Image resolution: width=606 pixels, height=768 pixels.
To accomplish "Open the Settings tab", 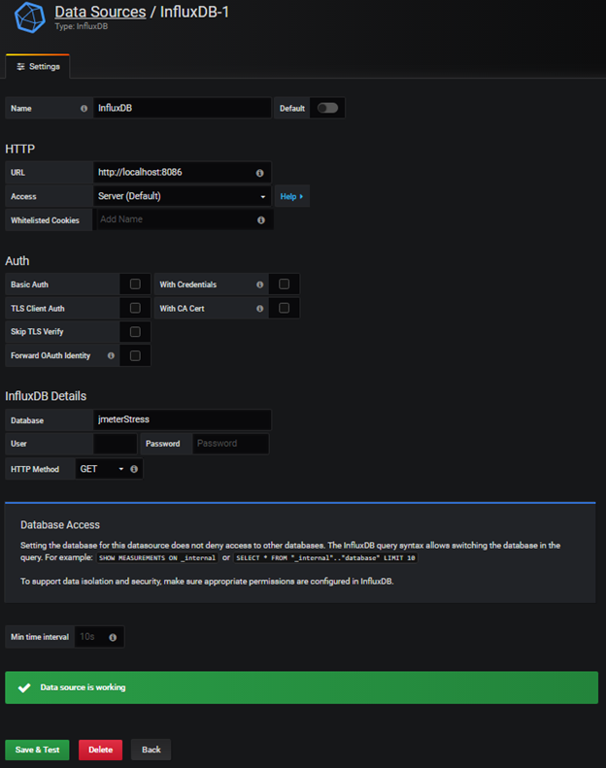I will 38,67.
